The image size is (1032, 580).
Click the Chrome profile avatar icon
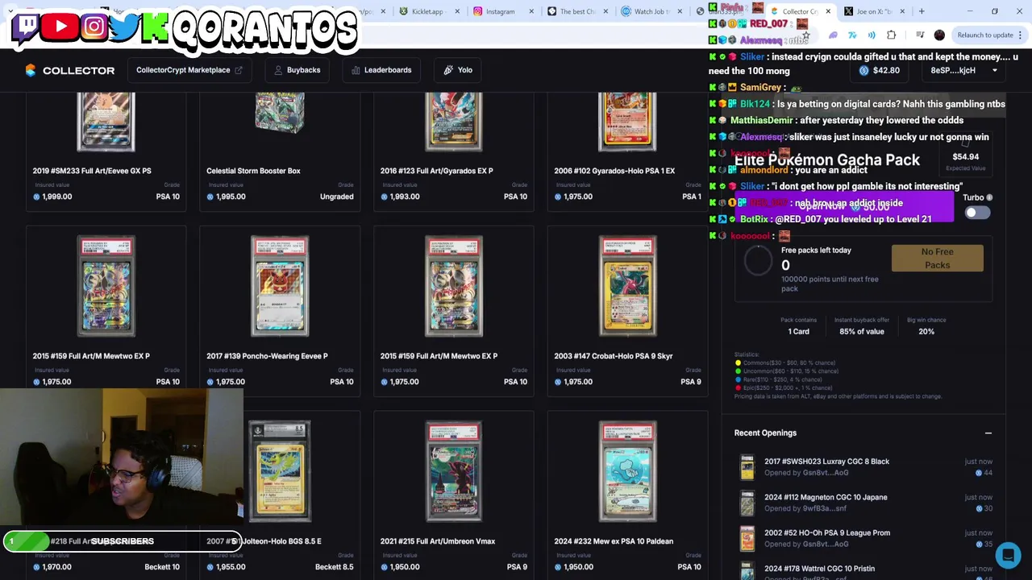939,35
